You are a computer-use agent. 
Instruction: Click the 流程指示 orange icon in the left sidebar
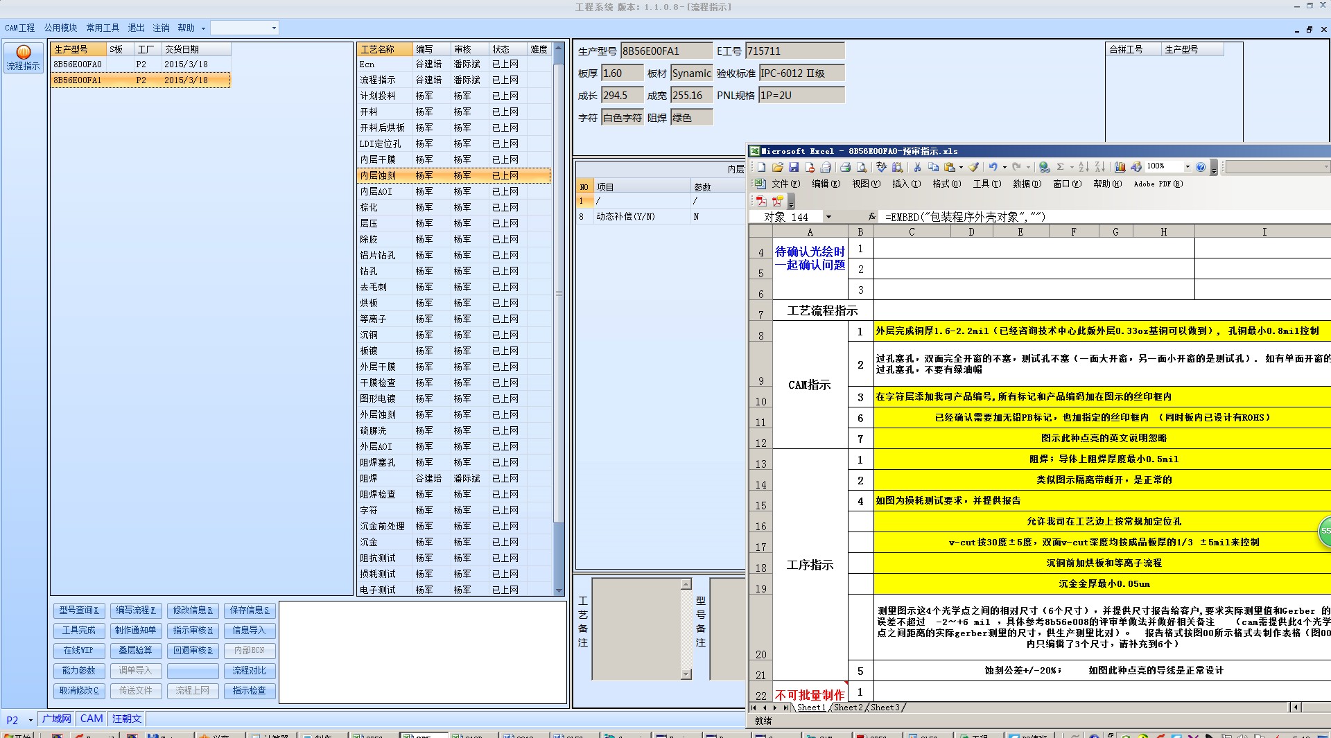[23, 58]
